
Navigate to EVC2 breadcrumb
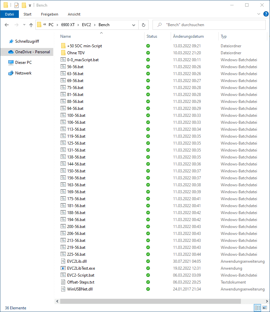click(x=86, y=25)
